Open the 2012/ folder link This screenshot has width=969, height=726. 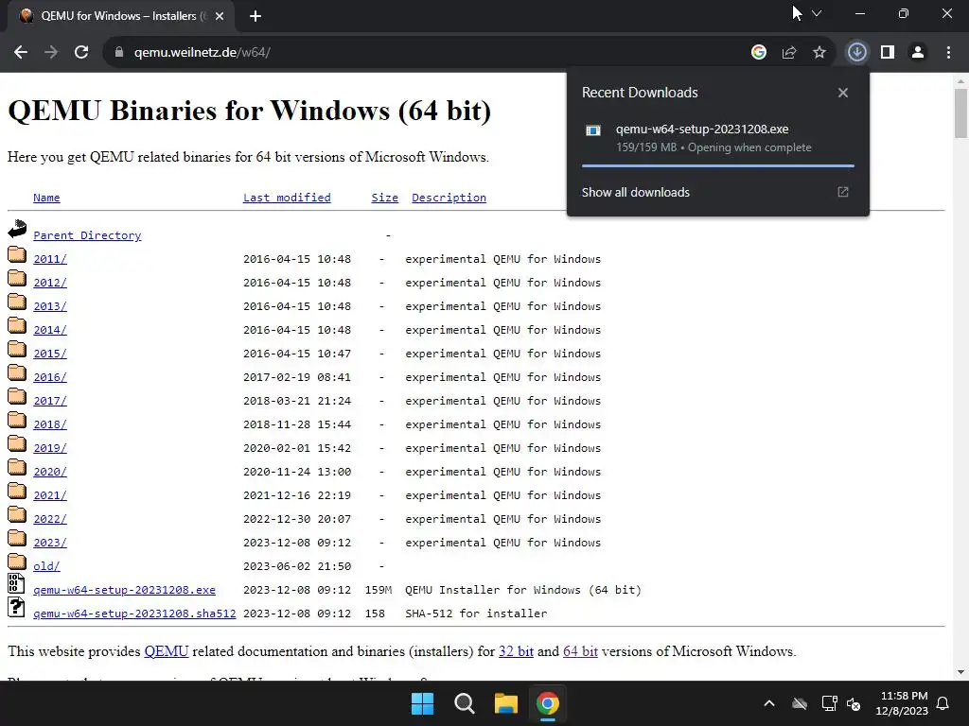coord(50,282)
